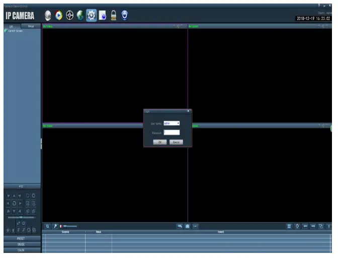
Task: Expand the PRESET section
Action: tap(22, 238)
